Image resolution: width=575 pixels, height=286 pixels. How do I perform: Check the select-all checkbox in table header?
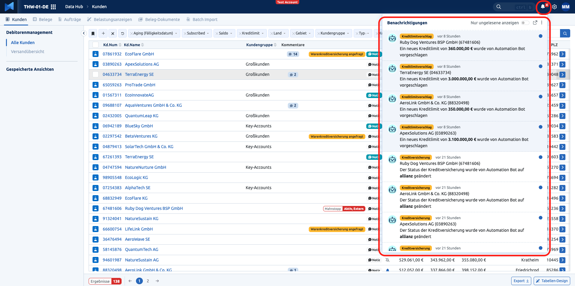96,45
